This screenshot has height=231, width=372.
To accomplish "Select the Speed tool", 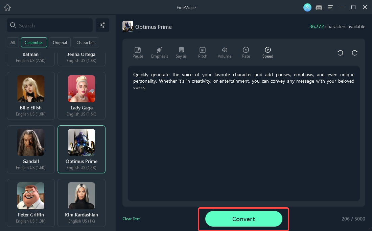I will tap(268, 52).
